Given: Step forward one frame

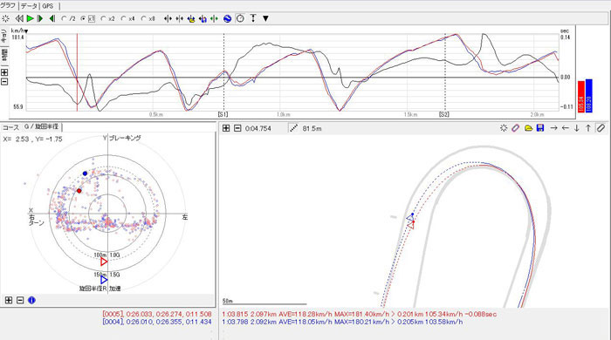Looking at the screenshot, I should point(40,18).
